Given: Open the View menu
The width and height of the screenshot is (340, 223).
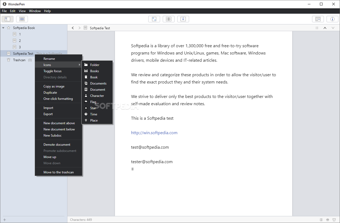Looking at the screenshot, I should tap(22, 11).
